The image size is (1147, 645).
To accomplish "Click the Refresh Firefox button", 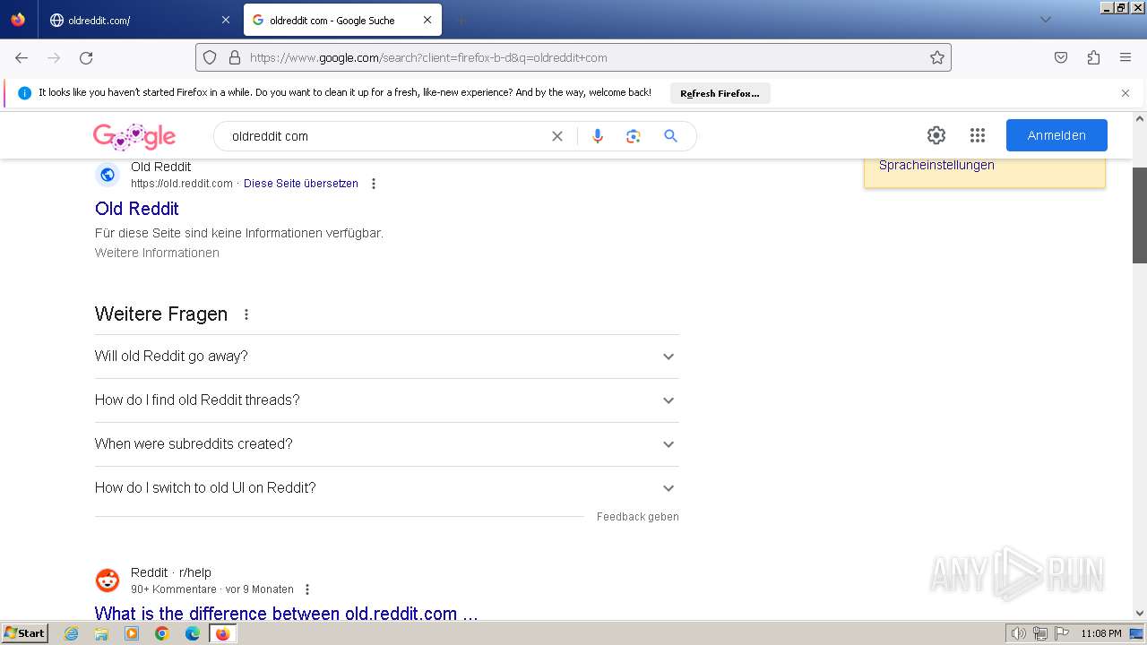I will click(x=720, y=93).
